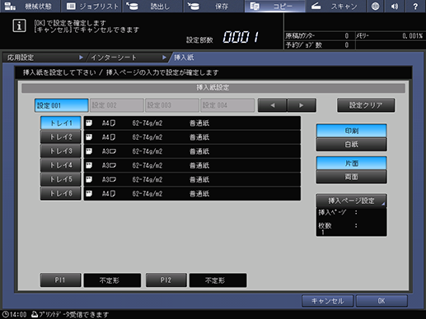The image size is (426, 319).
Task: Select the 設定 002 tab
Action: tap(117, 105)
